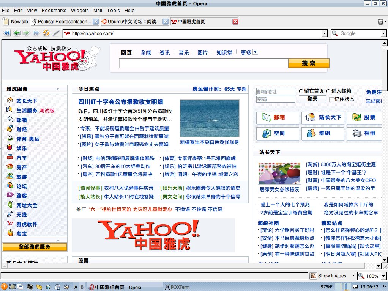Open the Google search engine dropdown

383,33
